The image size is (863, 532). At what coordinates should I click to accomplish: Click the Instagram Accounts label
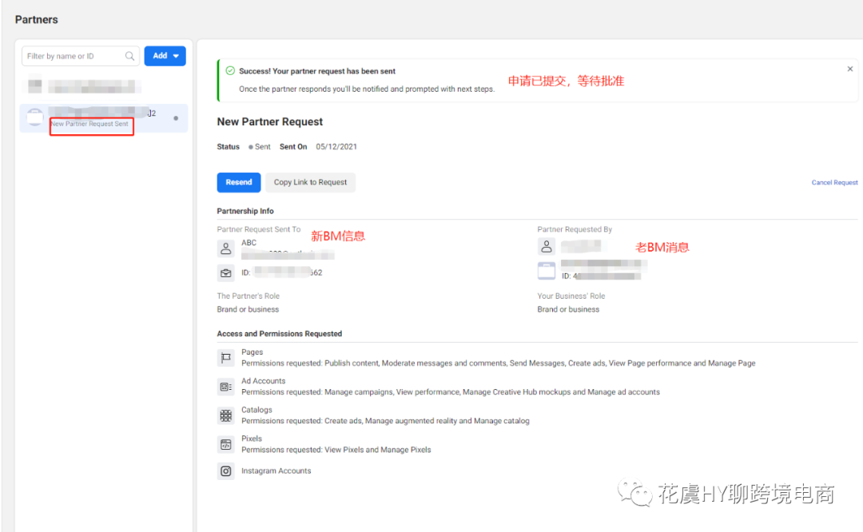pyautogui.click(x=276, y=471)
